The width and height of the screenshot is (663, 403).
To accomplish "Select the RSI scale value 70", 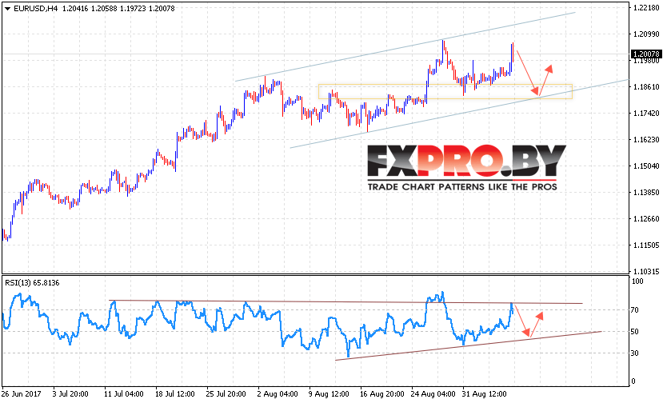I will point(635,310).
